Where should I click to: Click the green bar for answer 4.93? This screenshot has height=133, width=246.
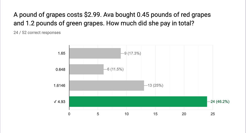138,101
